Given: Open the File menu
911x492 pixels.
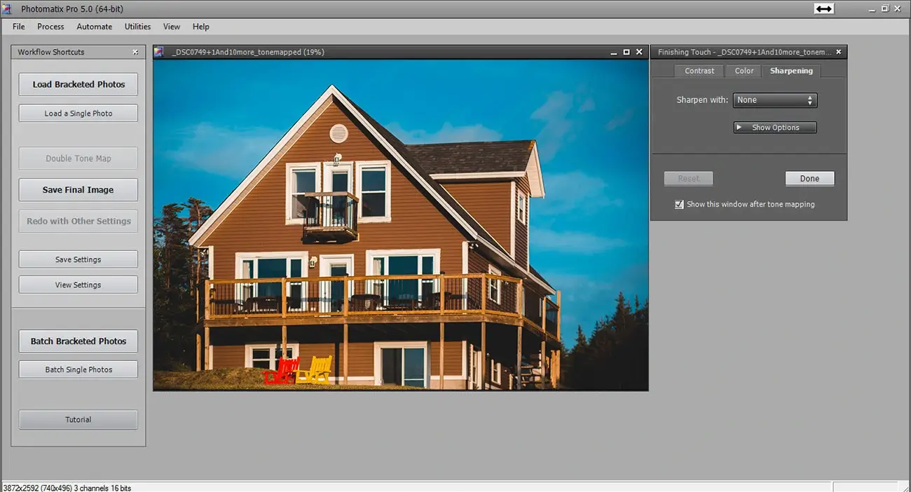Looking at the screenshot, I should [19, 27].
